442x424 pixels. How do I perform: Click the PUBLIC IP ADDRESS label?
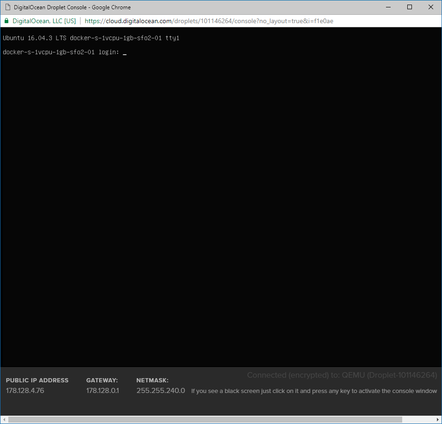coord(37,380)
